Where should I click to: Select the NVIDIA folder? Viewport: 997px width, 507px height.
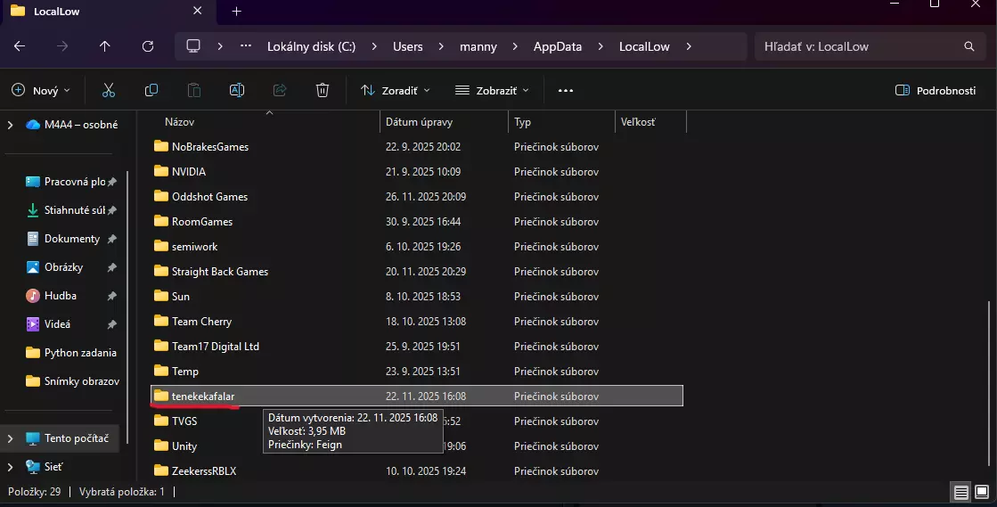point(416,172)
